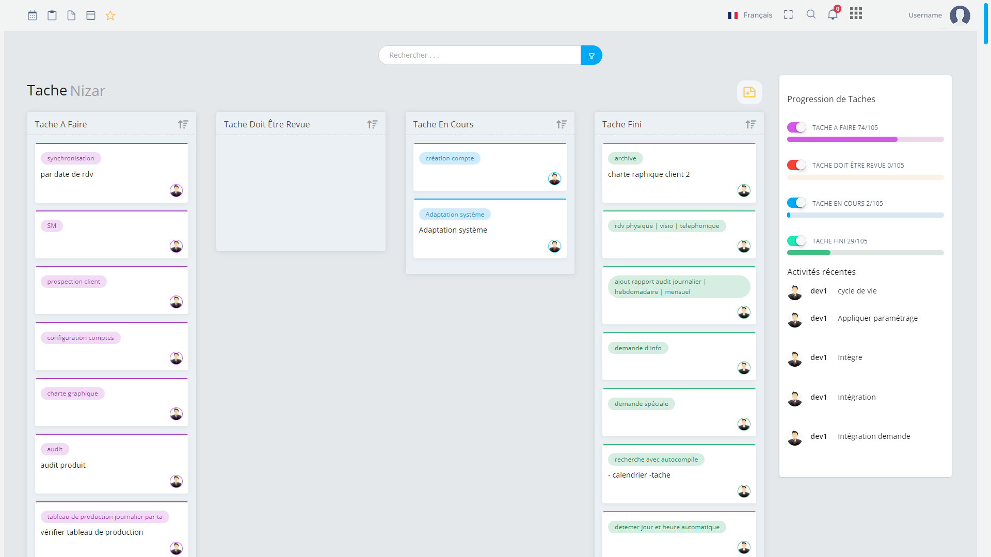Open the Français language selector
Viewport: 991px width, 557px height.
750,15
